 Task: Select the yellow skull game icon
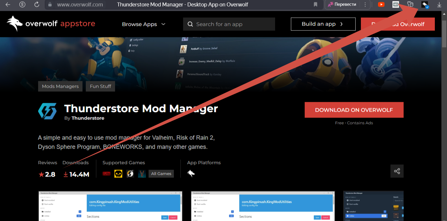(118, 174)
